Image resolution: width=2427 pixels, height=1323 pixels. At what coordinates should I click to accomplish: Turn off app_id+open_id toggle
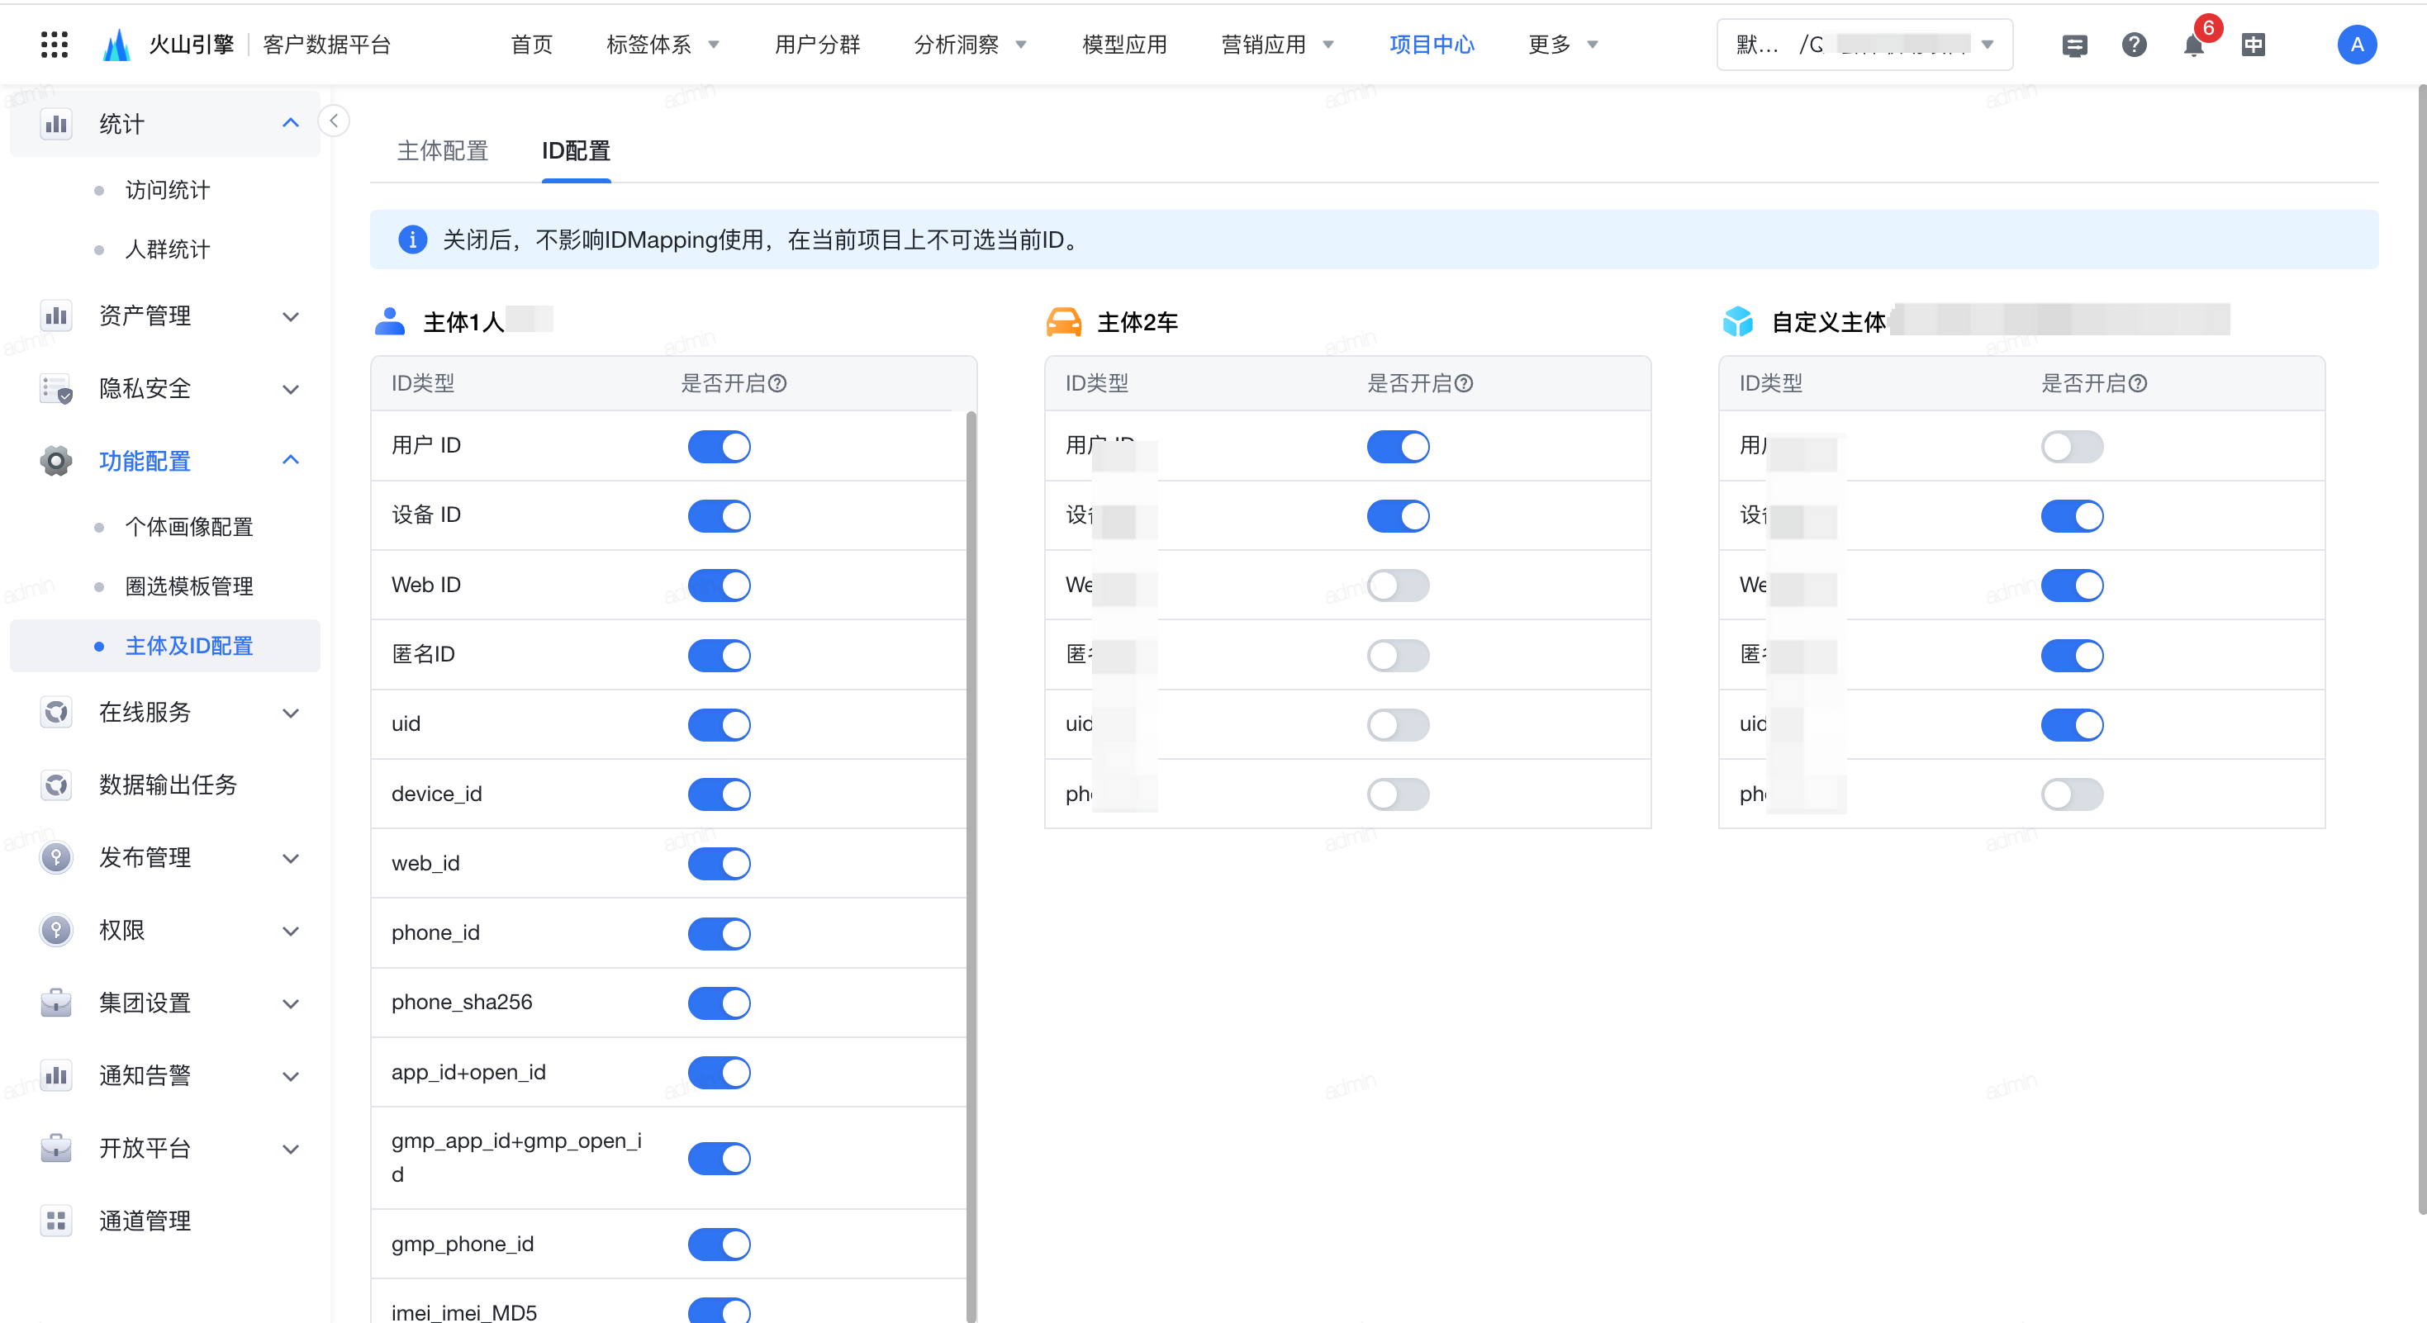pyautogui.click(x=719, y=1073)
